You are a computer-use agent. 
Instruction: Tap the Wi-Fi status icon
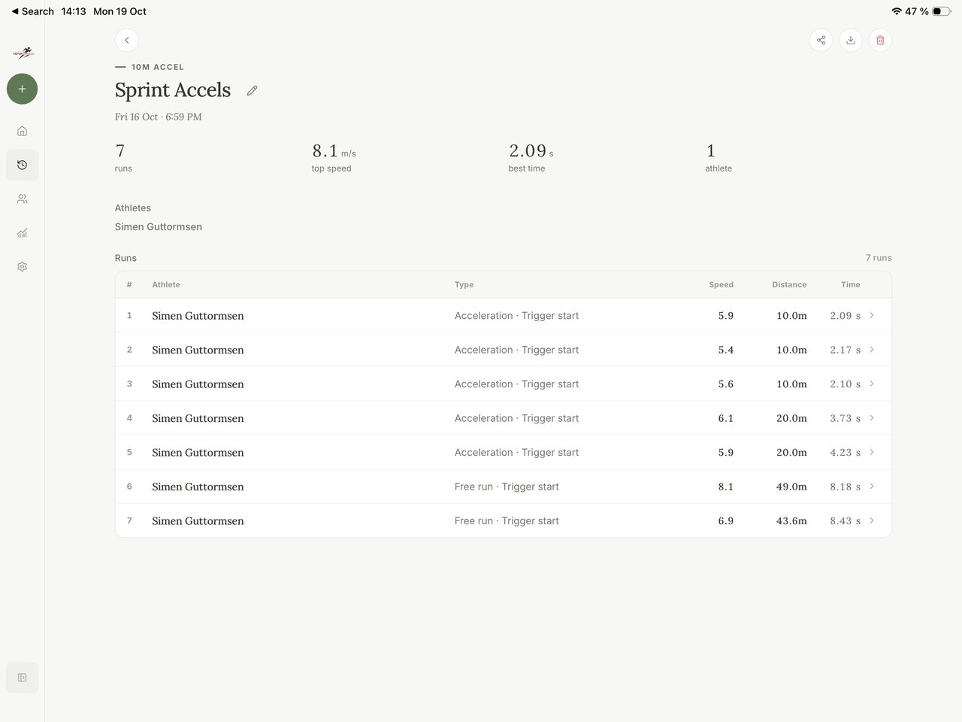(x=896, y=11)
